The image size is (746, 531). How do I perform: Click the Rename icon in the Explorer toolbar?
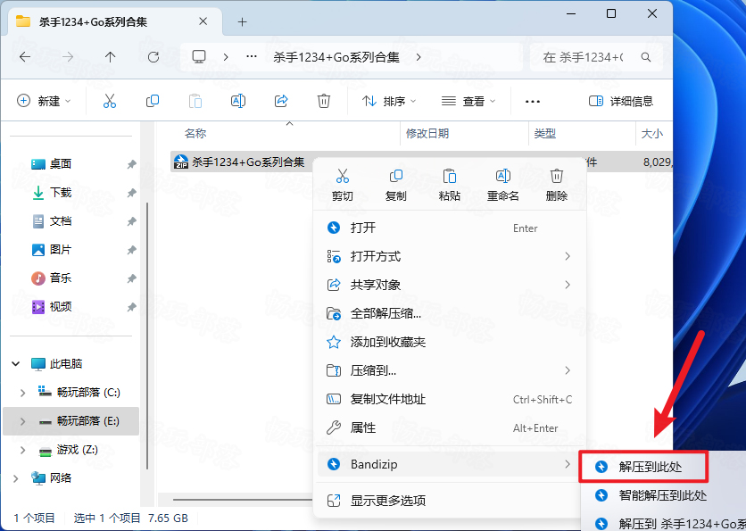tap(238, 101)
